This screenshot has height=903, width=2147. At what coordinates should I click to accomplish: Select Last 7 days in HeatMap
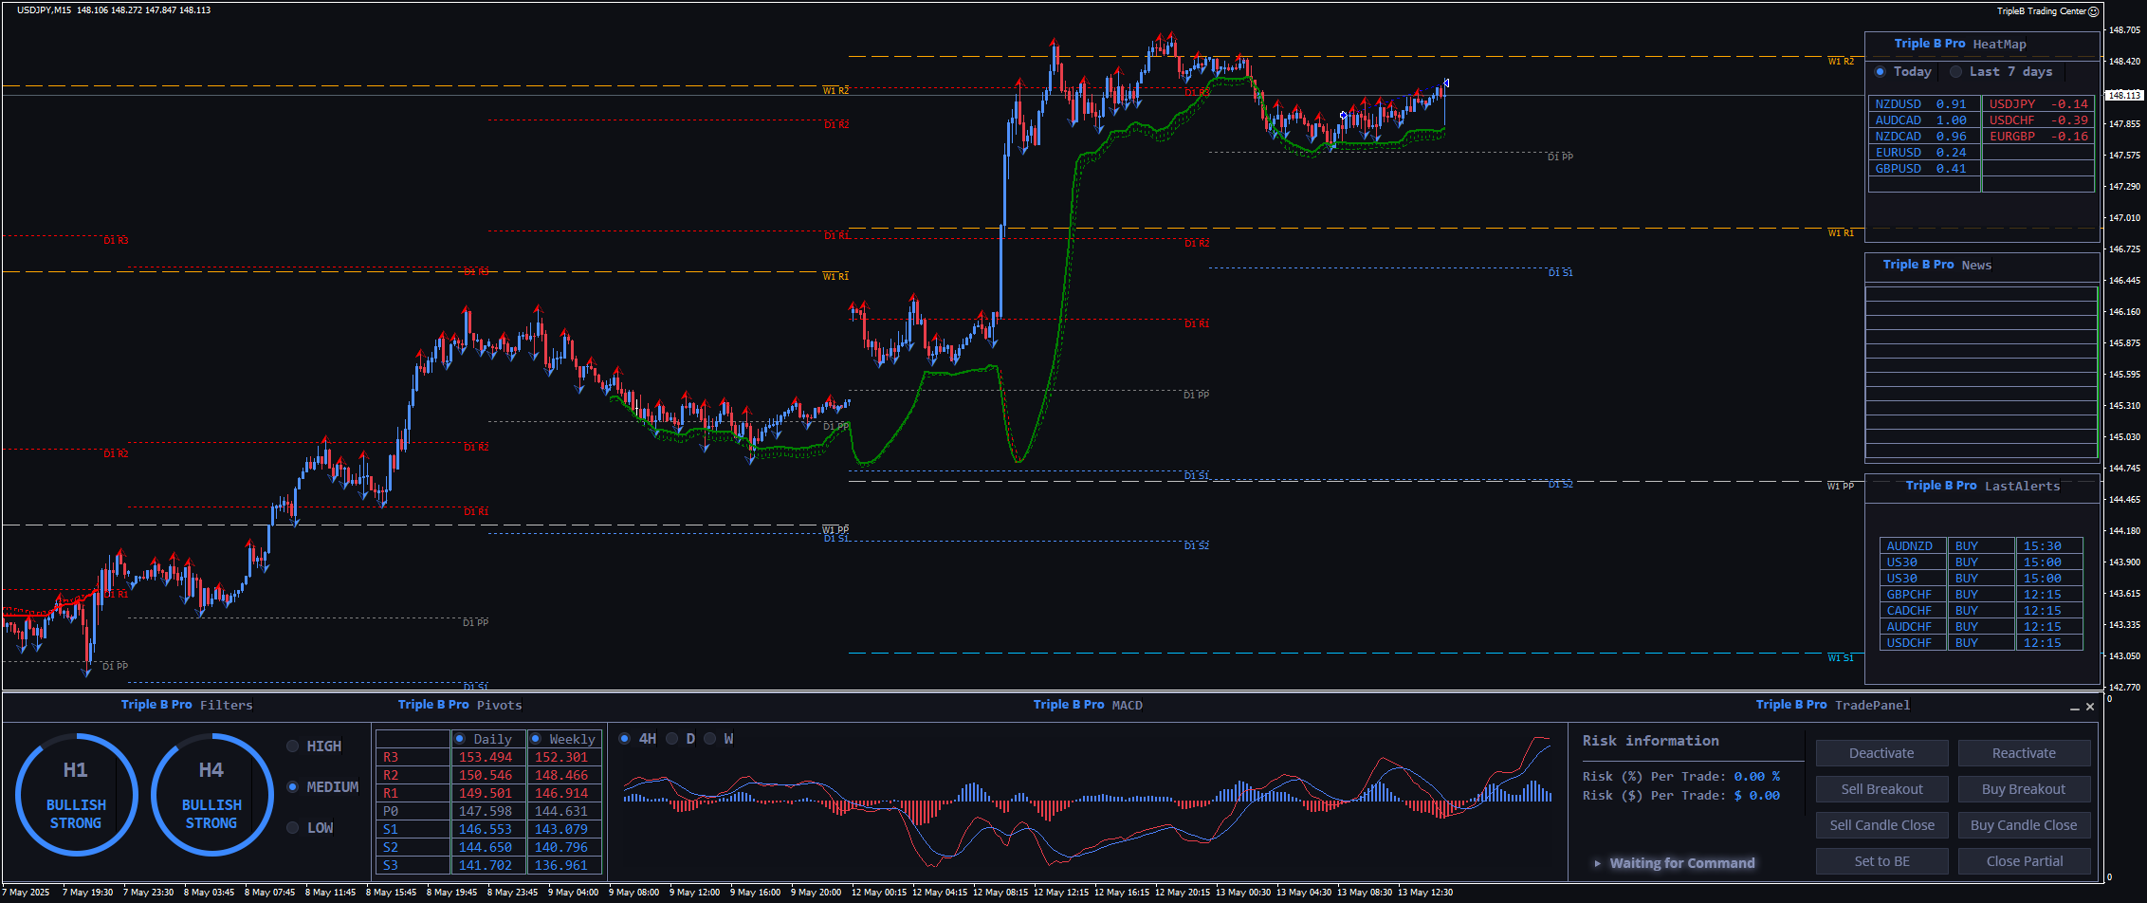pos(1955,72)
